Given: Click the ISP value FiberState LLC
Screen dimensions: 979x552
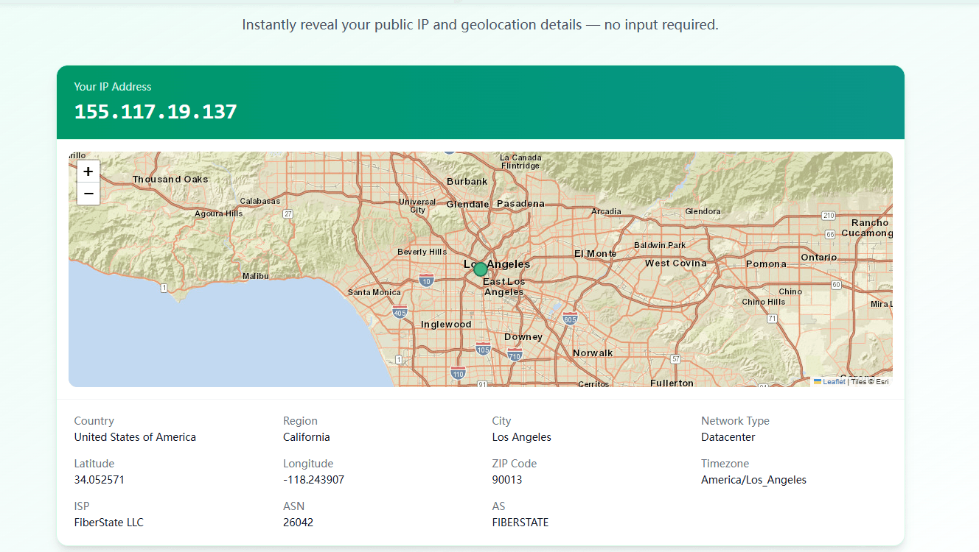Looking at the screenshot, I should pos(109,523).
